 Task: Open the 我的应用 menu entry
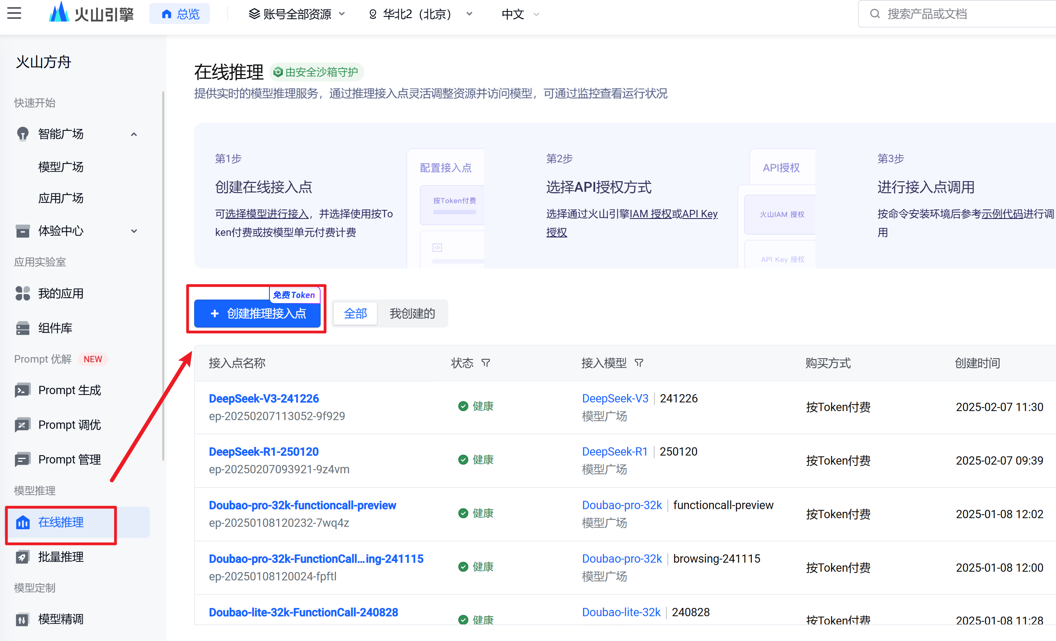coord(61,293)
